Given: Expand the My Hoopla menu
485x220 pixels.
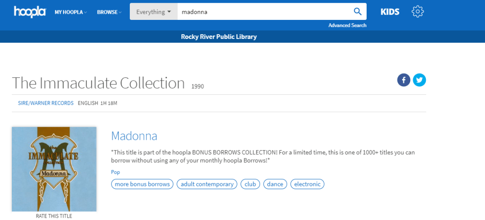Looking at the screenshot, I should [x=71, y=12].
